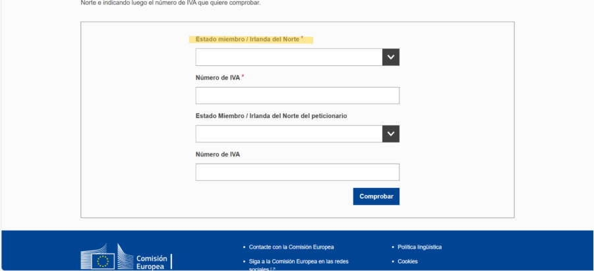594x271 pixels.
Task: Click the external-link icon after 'sociales'
Action: (273, 269)
